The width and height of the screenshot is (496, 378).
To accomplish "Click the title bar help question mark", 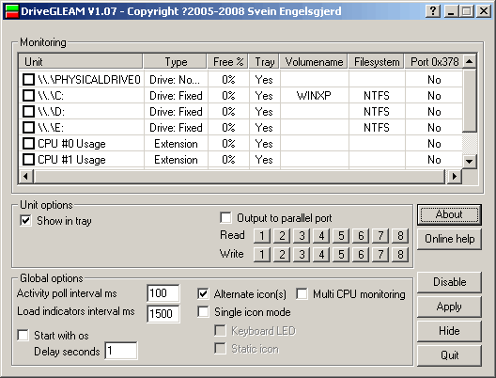I will [x=433, y=11].
